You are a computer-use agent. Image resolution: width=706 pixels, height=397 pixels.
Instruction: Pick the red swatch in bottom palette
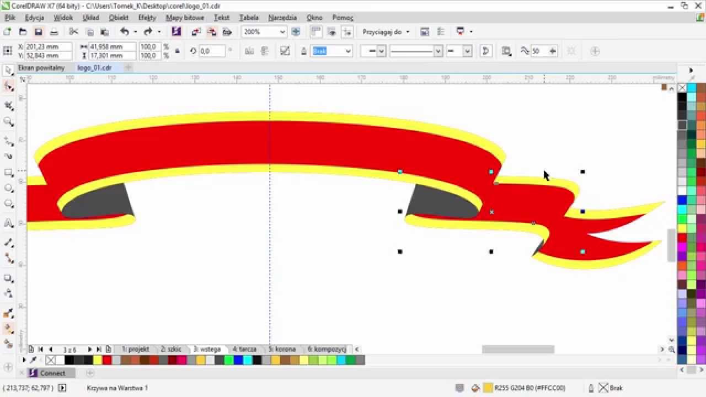click(x=107, y=361)
